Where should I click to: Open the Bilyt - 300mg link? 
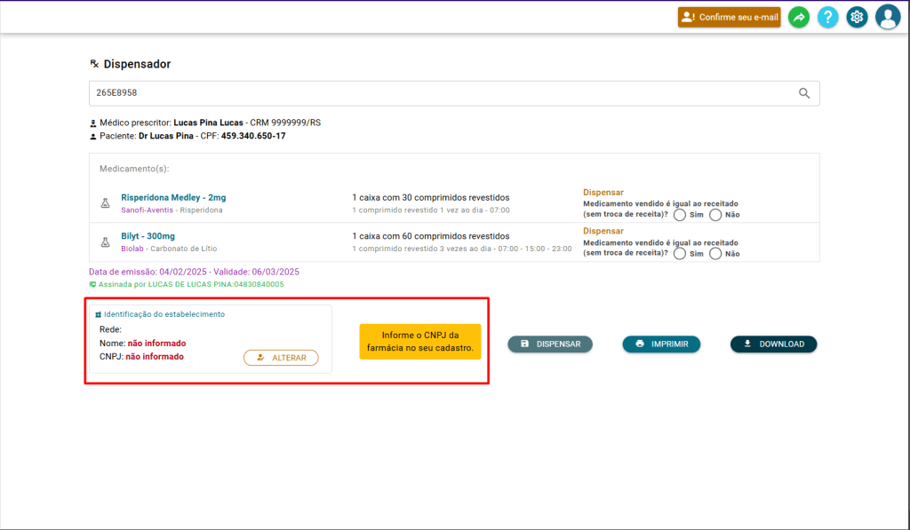(148, 236)
